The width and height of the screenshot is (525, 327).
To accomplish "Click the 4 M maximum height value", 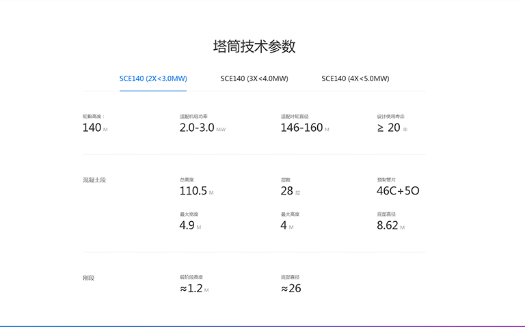I will pos(284,225).
